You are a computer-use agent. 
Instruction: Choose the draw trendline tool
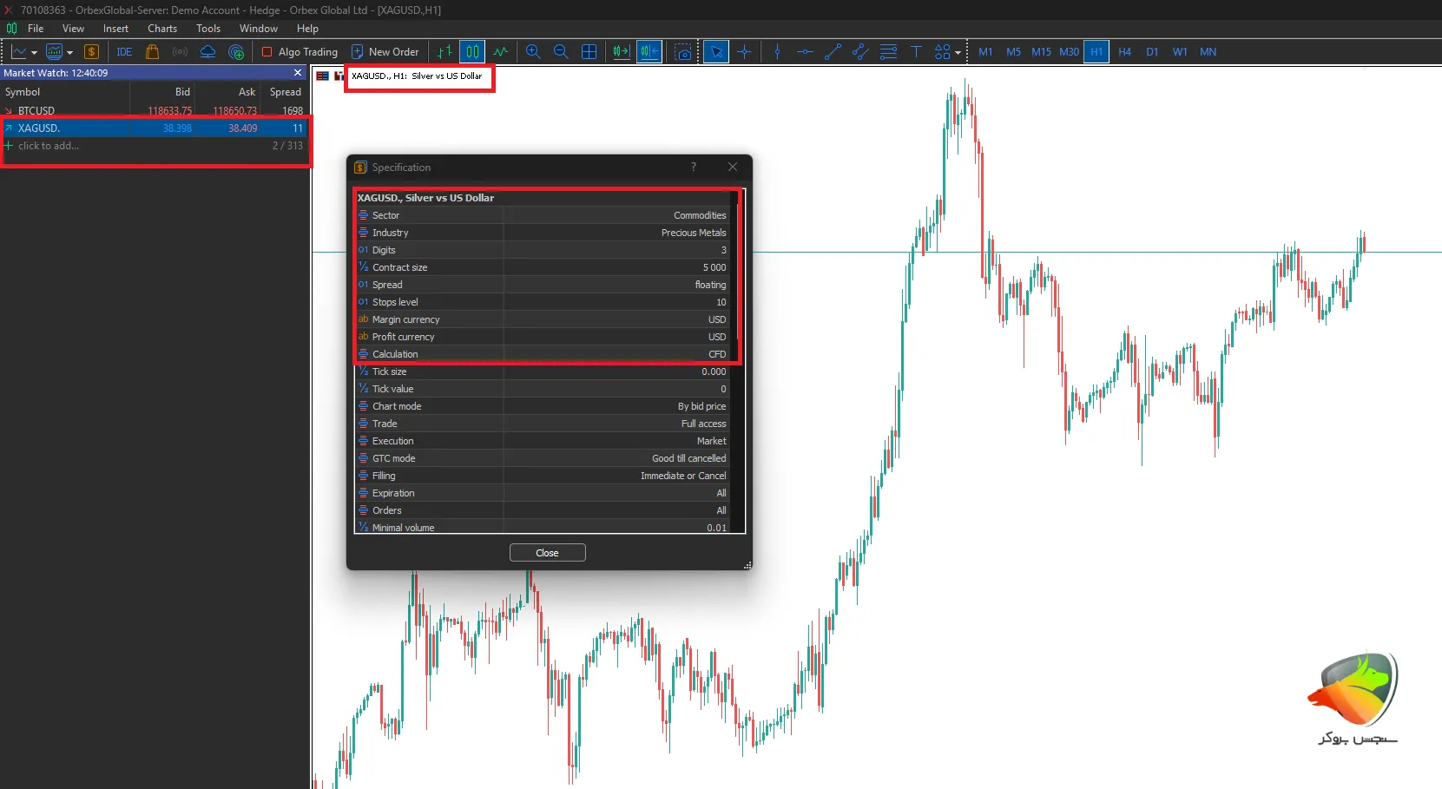pyautogui.click(x=833, y=52)
